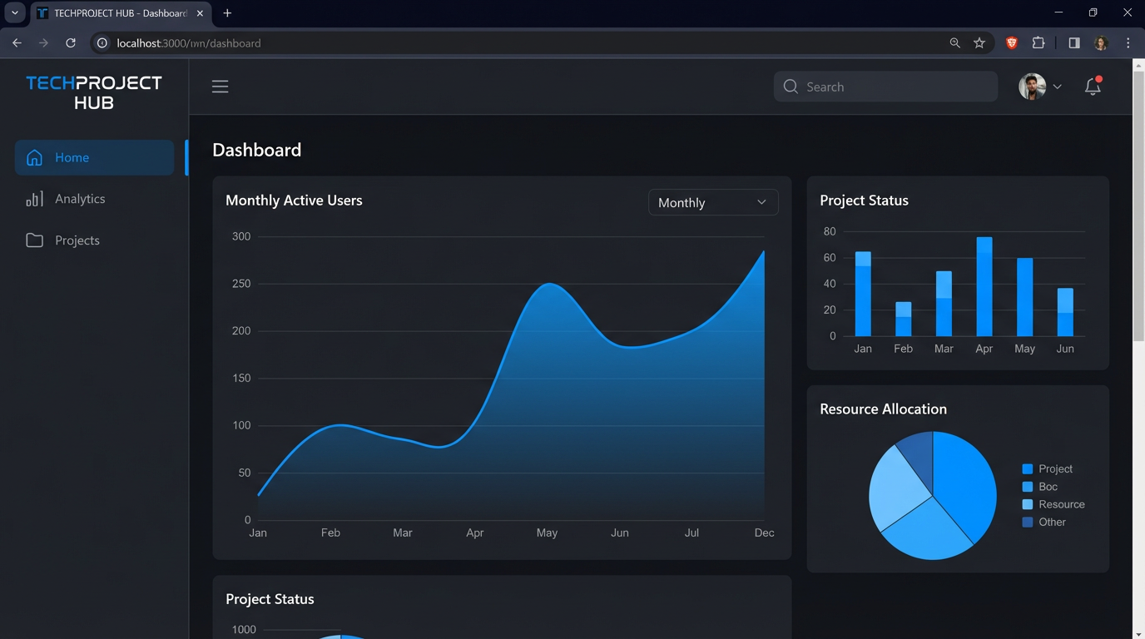Screen dimensions: 1145x639
Task: Bookmark page with the star icon
Action: pyautogui.click(x=979, y=43)
